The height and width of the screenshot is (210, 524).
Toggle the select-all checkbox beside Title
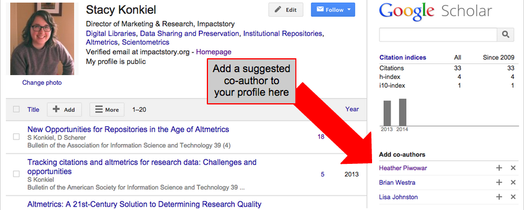coord(16,109)
